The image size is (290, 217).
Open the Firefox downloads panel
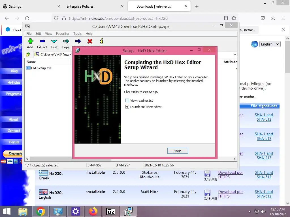(273, 18)
